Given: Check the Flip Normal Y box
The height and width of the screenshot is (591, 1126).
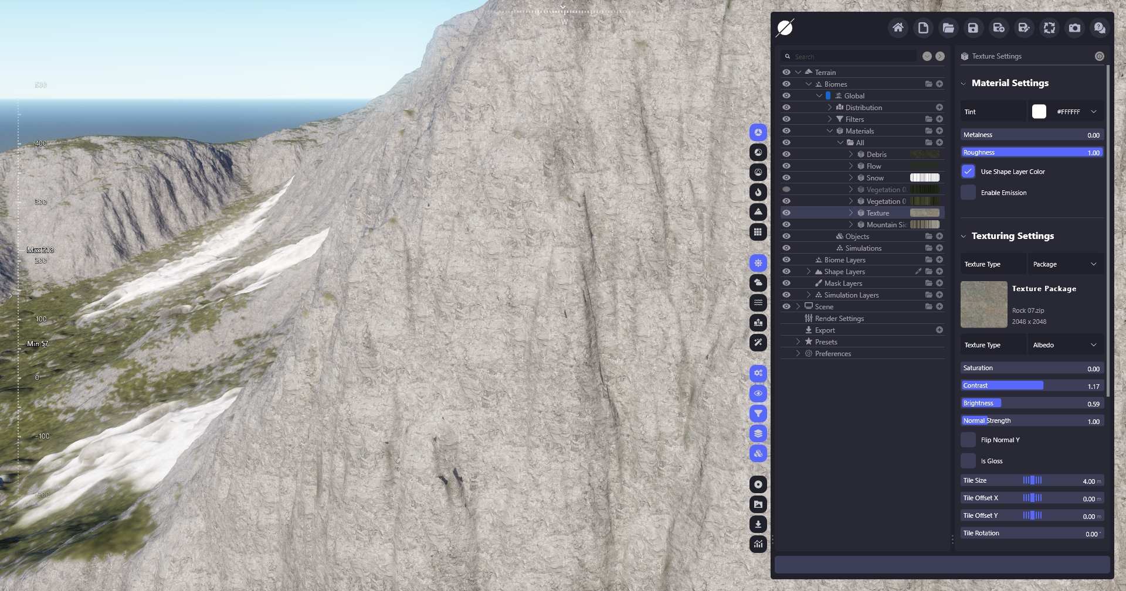Looking at the screenshot, I should point(968,440).
